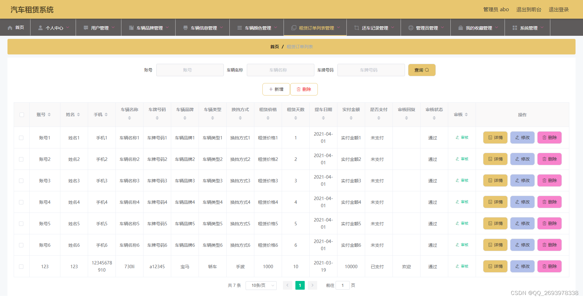Image resolution: width=583 pixels, height=299 pixels.
Task: Click next page arrow in pagination
Action: pyautogui.click(x=313, y=285)
